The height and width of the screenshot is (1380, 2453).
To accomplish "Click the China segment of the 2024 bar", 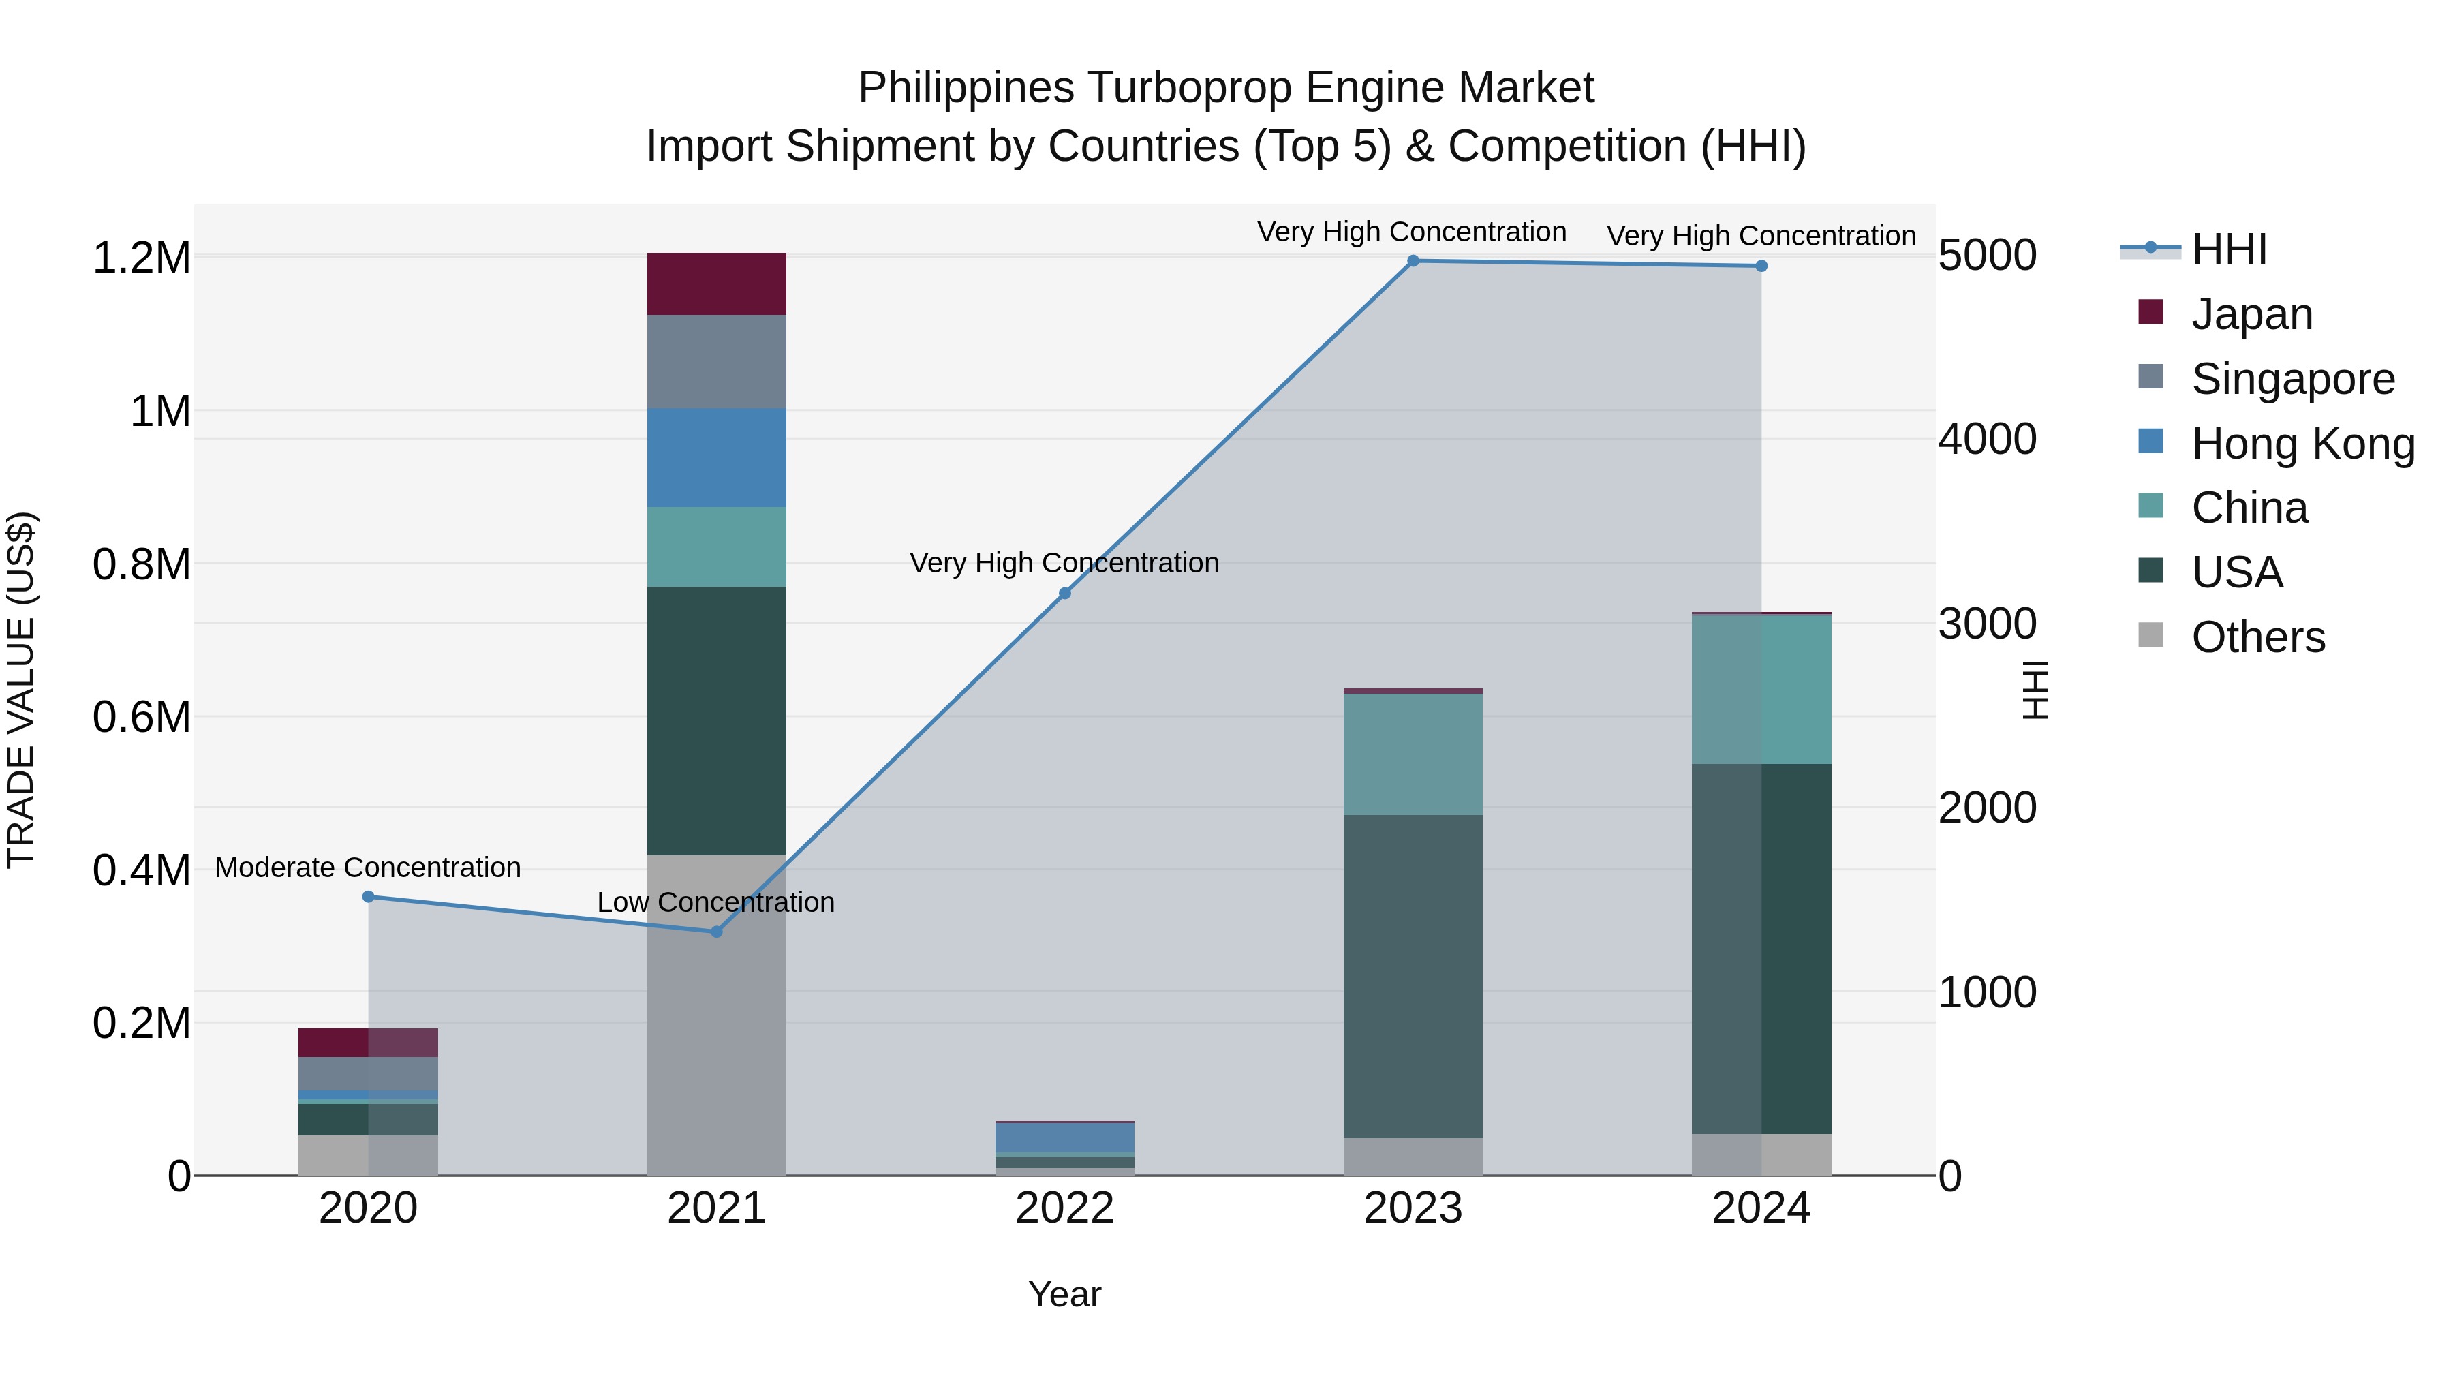I will (1761, 690).
